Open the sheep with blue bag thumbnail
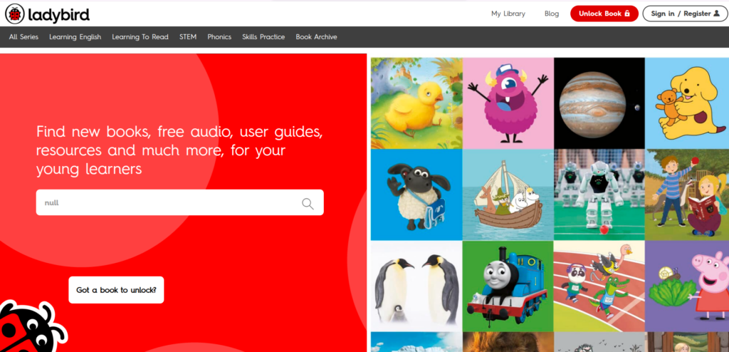The image size is (729, 352). (416, 195)
